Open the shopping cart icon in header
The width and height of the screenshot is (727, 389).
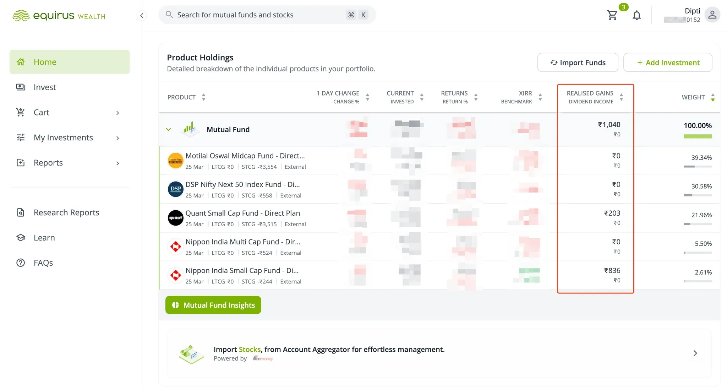612,15
